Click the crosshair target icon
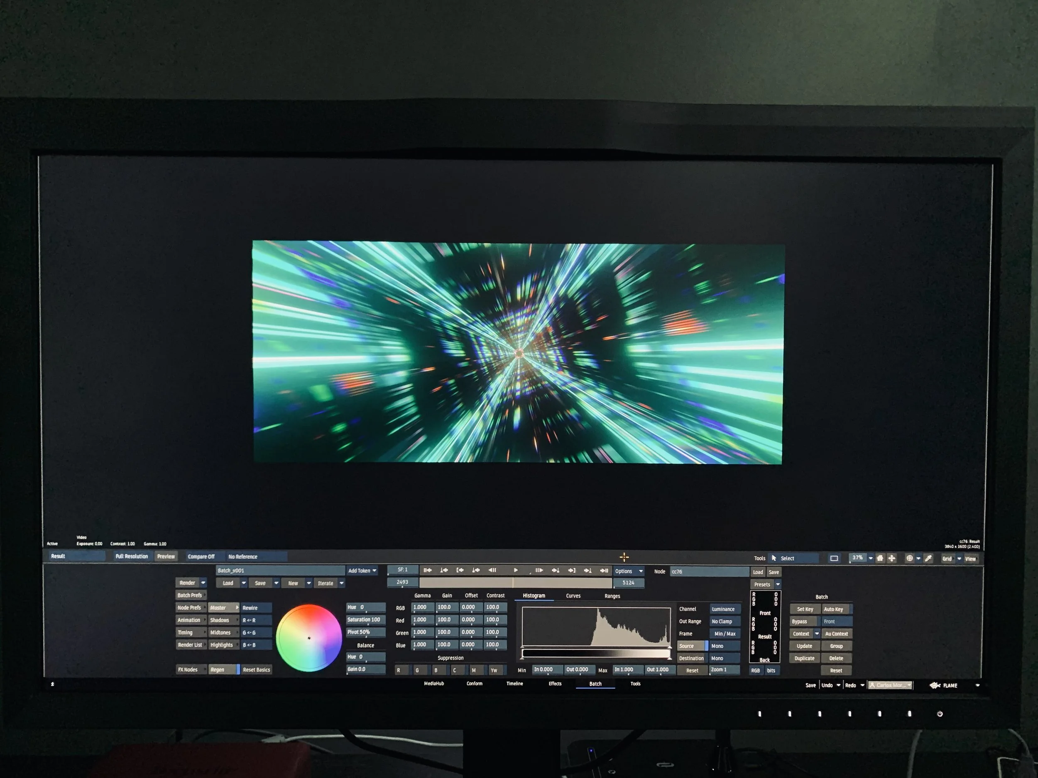This screenshot has height=778, width=1038. coord(909,558)
